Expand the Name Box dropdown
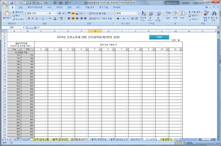 click(24, 27)
